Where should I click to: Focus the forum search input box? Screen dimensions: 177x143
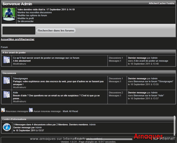19,30
